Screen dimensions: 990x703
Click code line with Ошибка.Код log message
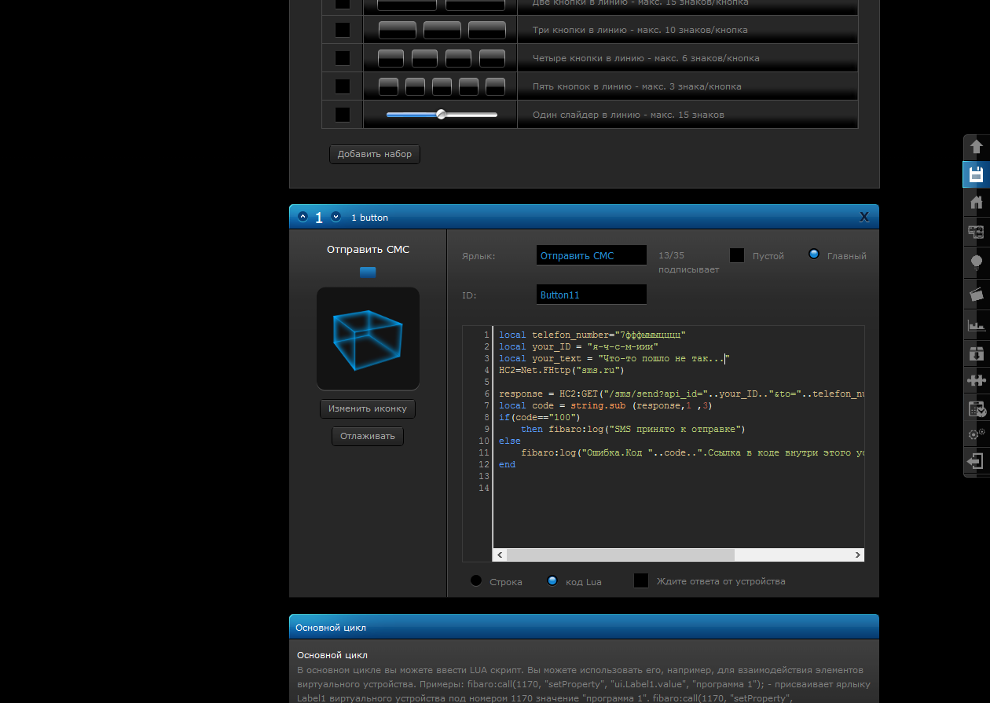point(692,452)
